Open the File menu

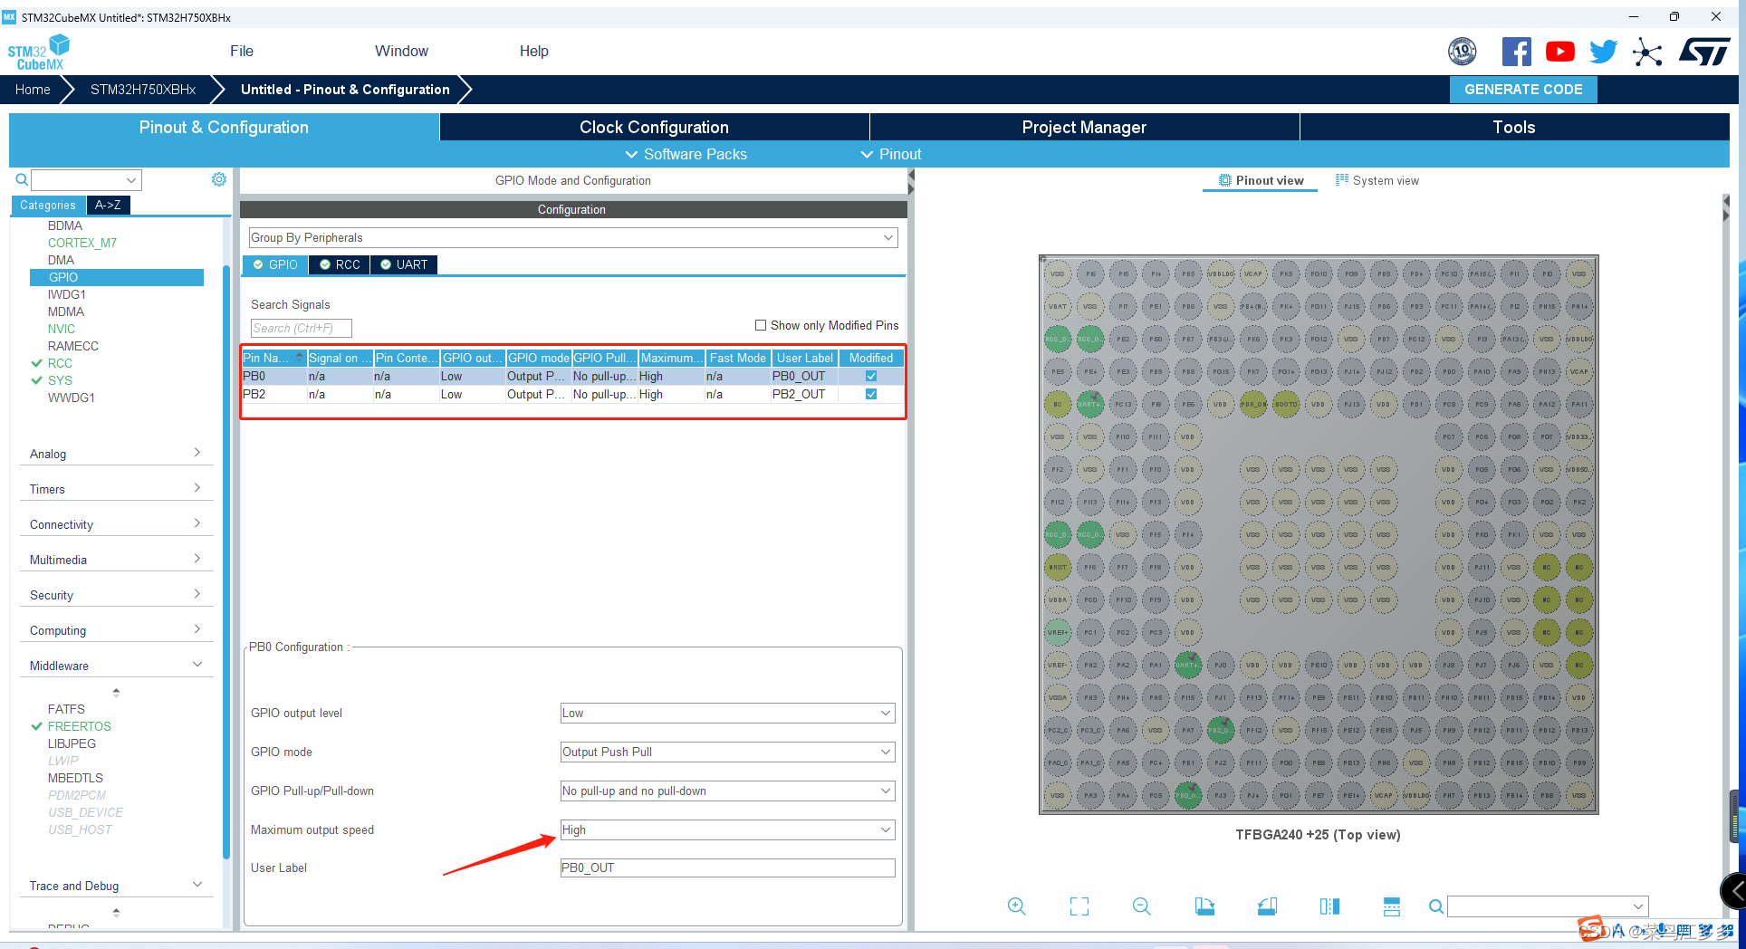click(x=242, y=52)
